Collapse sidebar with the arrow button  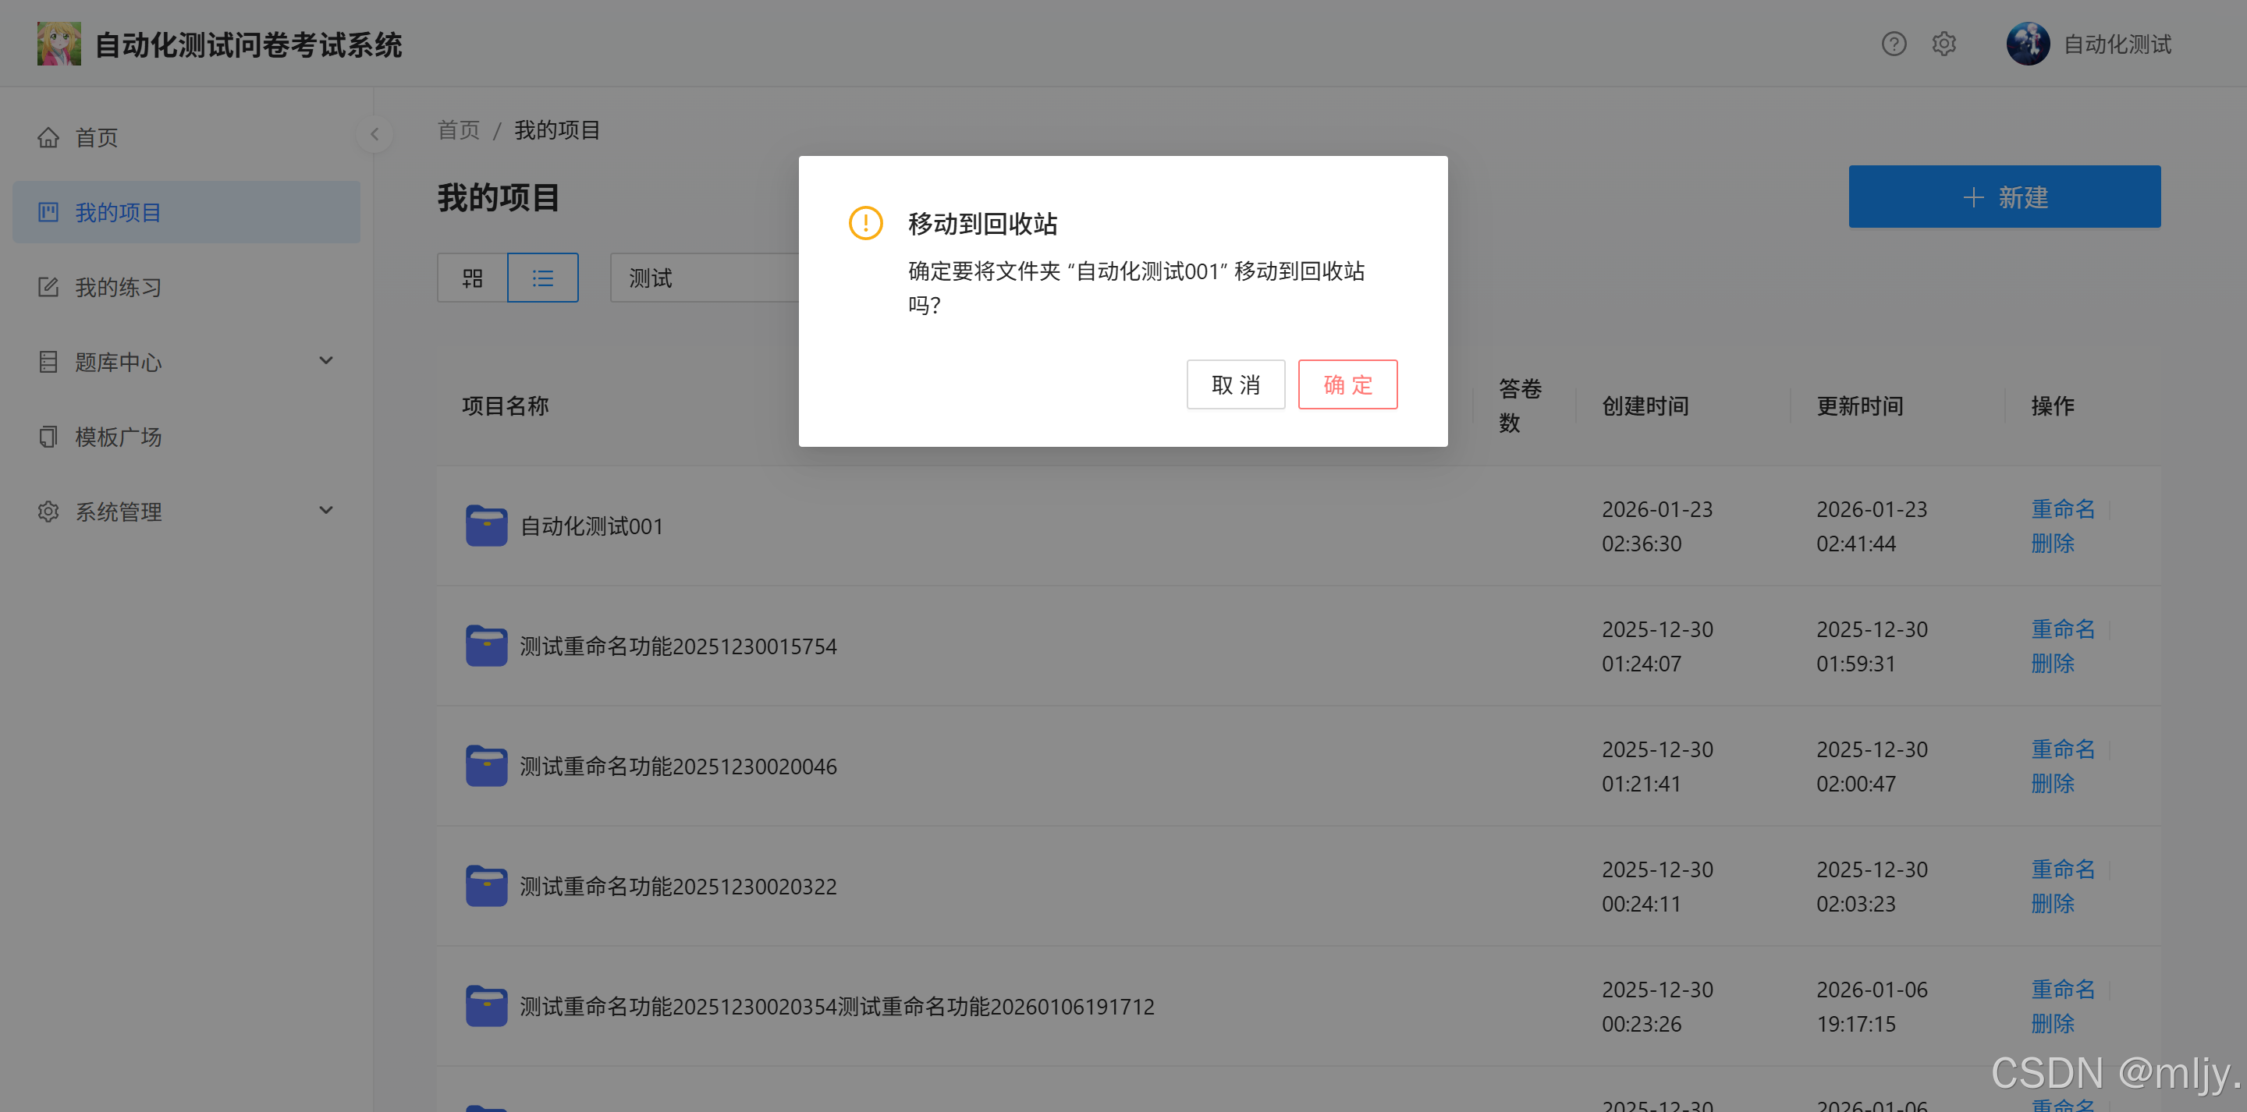(x=374, y=134)
